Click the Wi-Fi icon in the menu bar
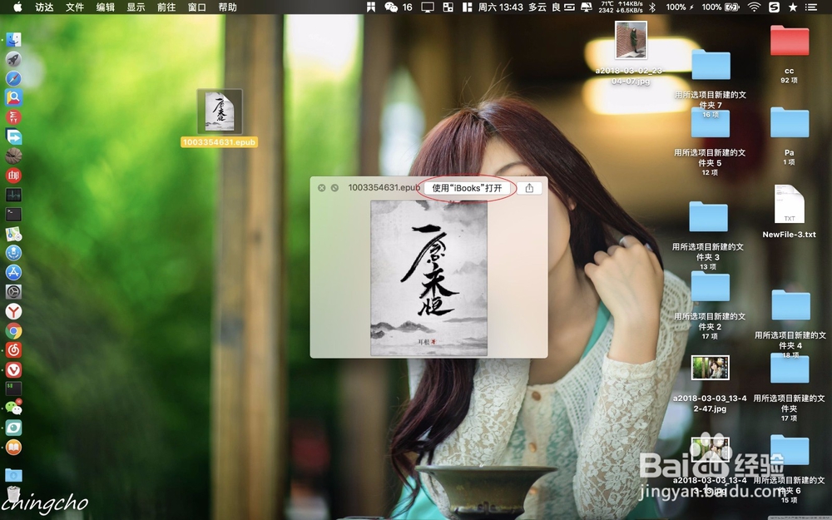This screenshot has width=832, height=520. [x=754, y=7]
